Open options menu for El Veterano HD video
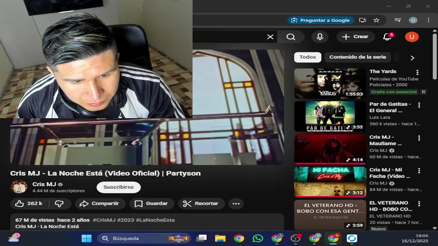This screenshot has height=246, width=438. pyautogui.click(x=419, y=204)
